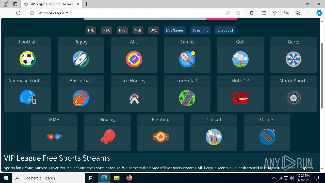Select the MMA gloves icon
Viewport: 325px width, 183px height.
pos(54,137)
